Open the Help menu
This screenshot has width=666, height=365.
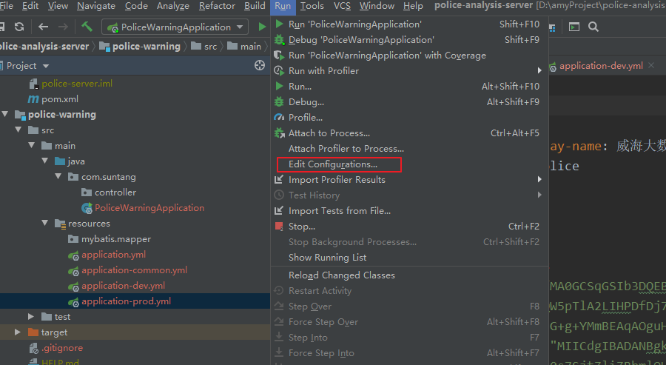pyautogui.click(x=413, y=6)
